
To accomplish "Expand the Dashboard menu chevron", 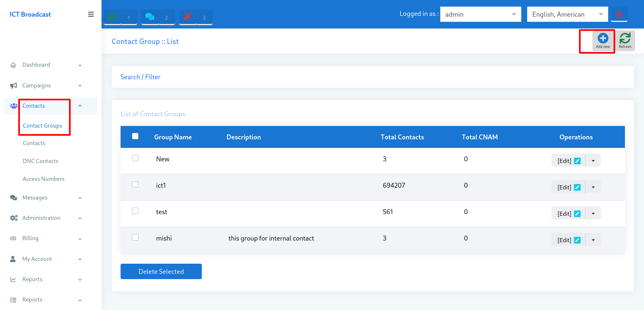I will [80, 65].
